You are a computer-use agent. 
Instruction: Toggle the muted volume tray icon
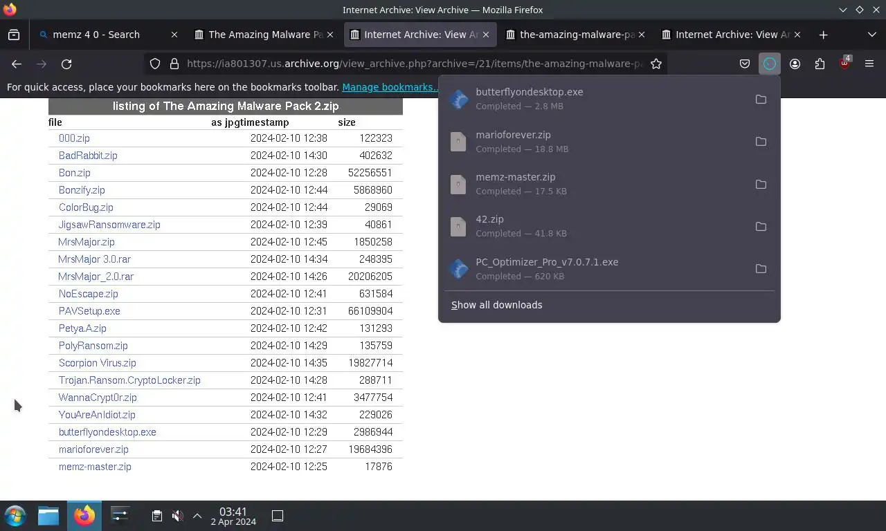coord(177,516)
